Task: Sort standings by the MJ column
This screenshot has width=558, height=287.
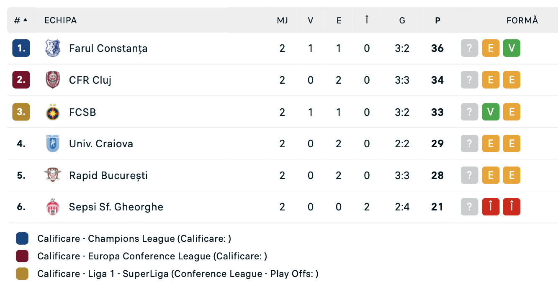Action: point(282,20)
